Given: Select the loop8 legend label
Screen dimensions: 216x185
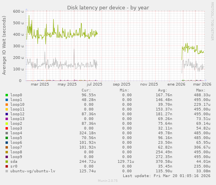Looking at the screenshot, I should (x=16, y=152).
